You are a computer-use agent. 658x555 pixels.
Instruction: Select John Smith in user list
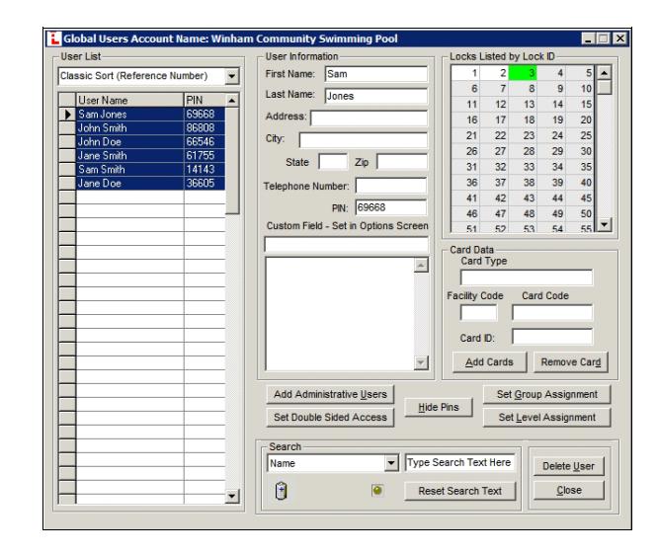(x=129, y=128)
